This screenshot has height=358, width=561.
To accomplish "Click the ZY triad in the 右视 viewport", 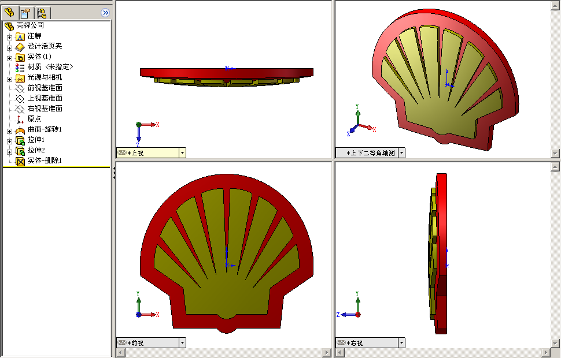I will (349, 305).
